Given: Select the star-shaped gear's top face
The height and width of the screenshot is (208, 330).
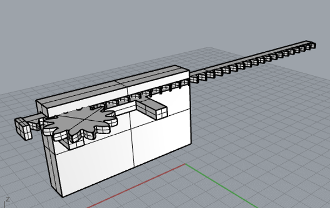Looking at the screenshot, I should click(82, 120).
